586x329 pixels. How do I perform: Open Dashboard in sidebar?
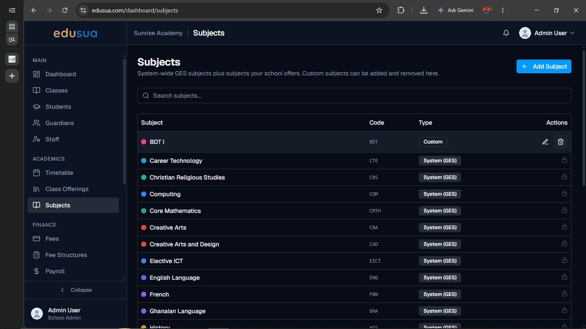point(73,74)
